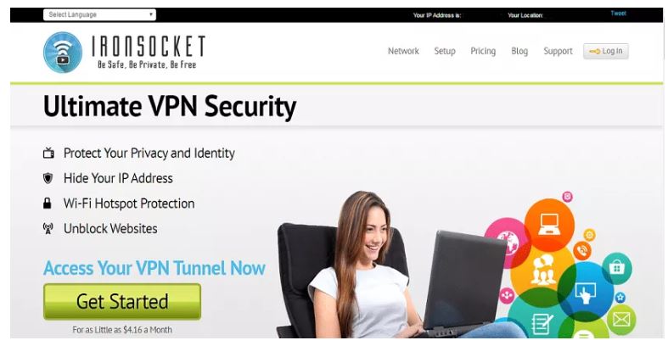Screen dimensions: 668x346
Task: Click the padlock icon beside Wi-Fi Hotspot Protection
Action: 48,204
